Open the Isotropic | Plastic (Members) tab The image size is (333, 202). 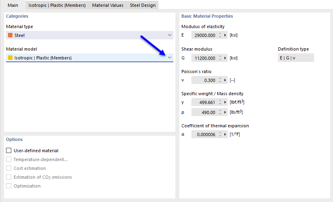57,5
